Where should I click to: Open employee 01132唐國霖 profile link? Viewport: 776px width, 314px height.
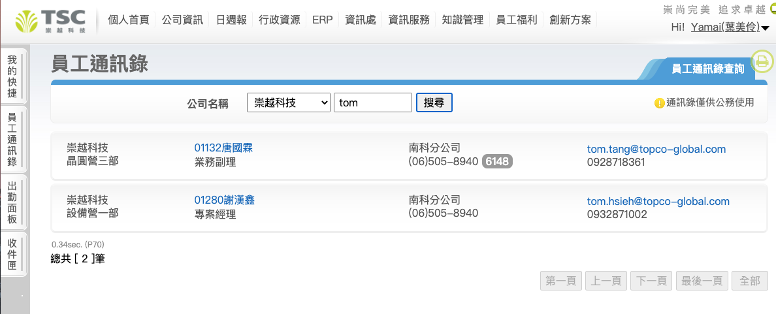(x=223, y=148)
